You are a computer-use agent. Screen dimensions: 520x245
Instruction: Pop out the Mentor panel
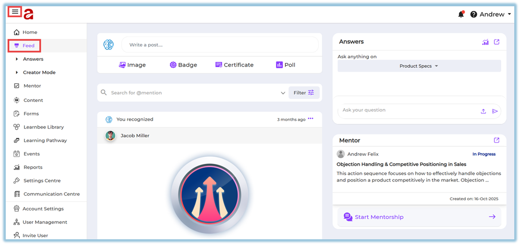tap(497, 140)
